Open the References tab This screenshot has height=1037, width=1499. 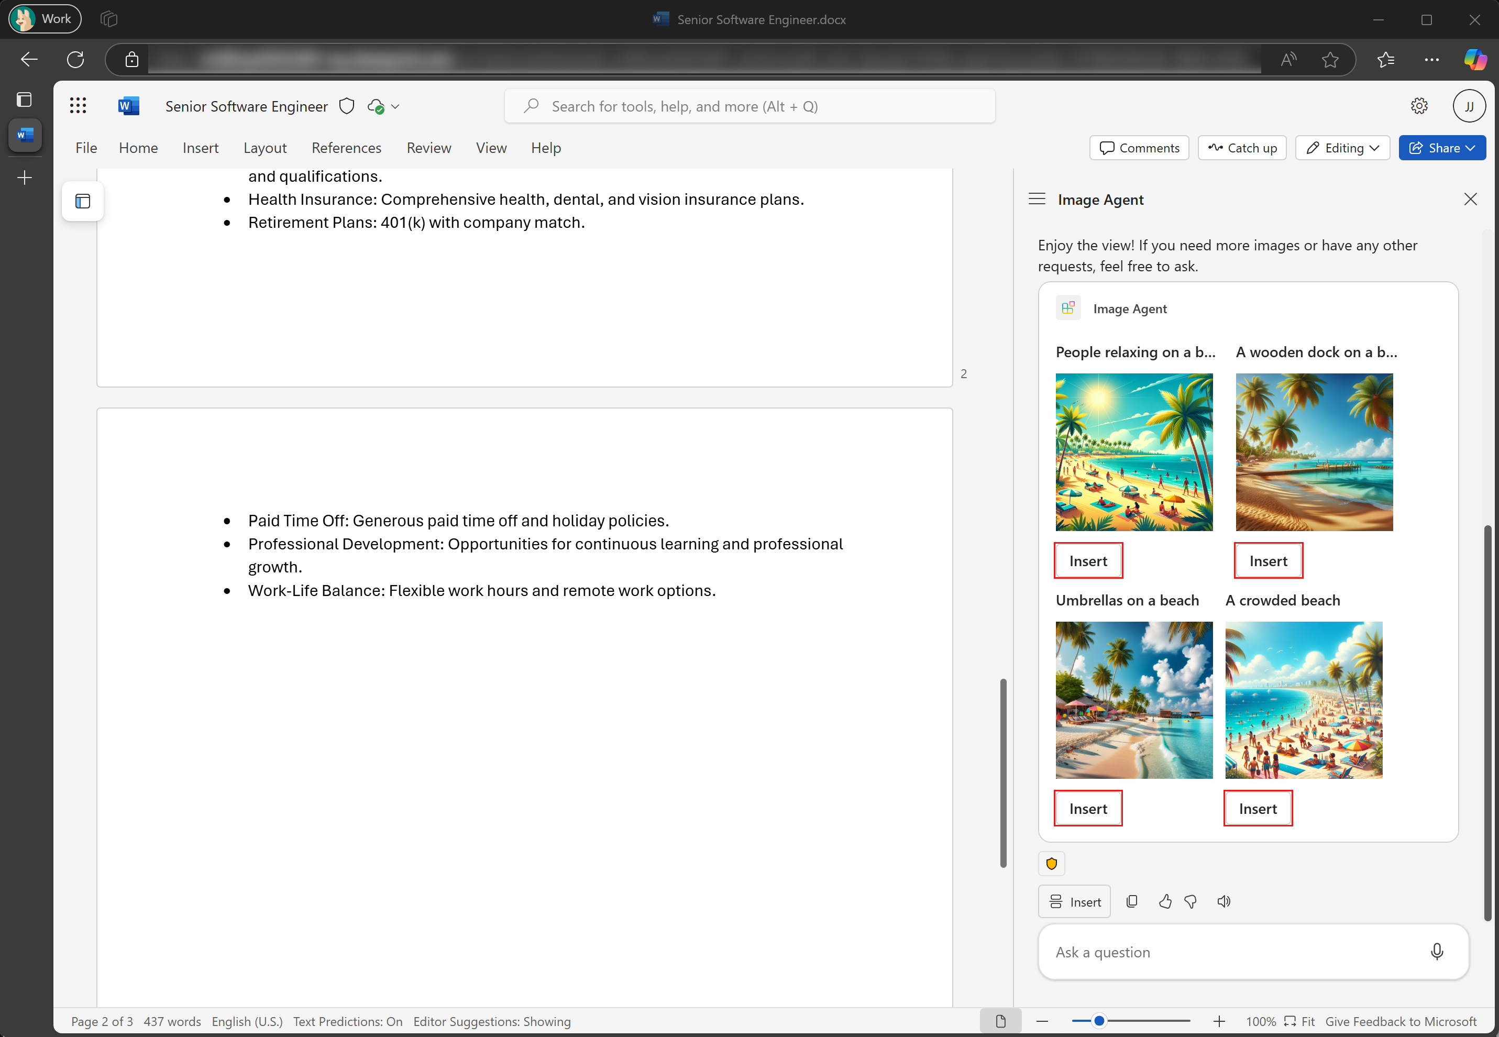pos(346,148)
